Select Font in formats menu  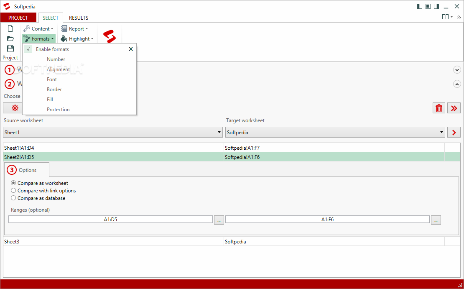coord(52,79)
